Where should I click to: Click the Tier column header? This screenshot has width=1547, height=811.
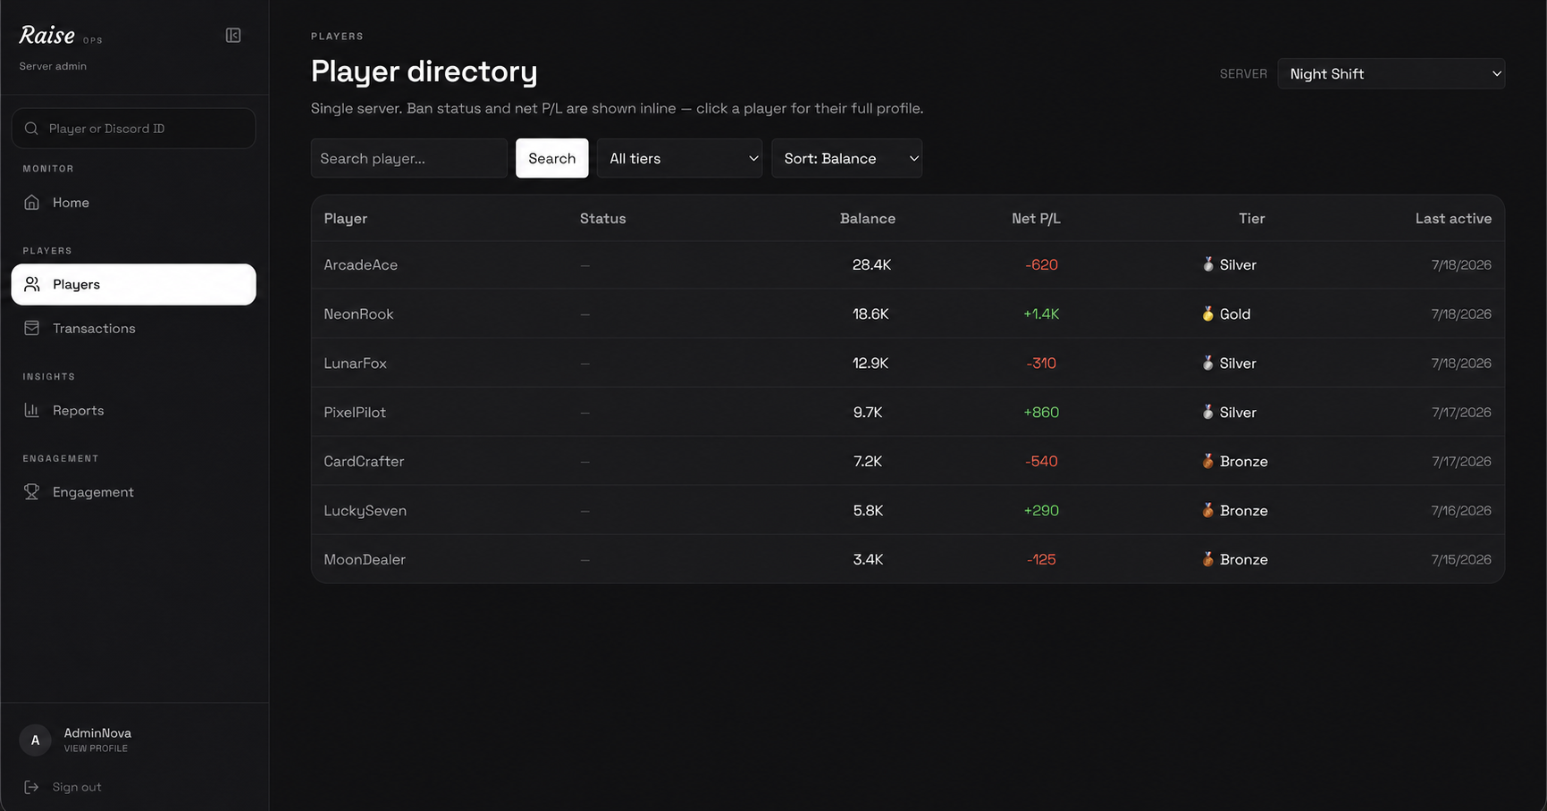point(1251,218)
